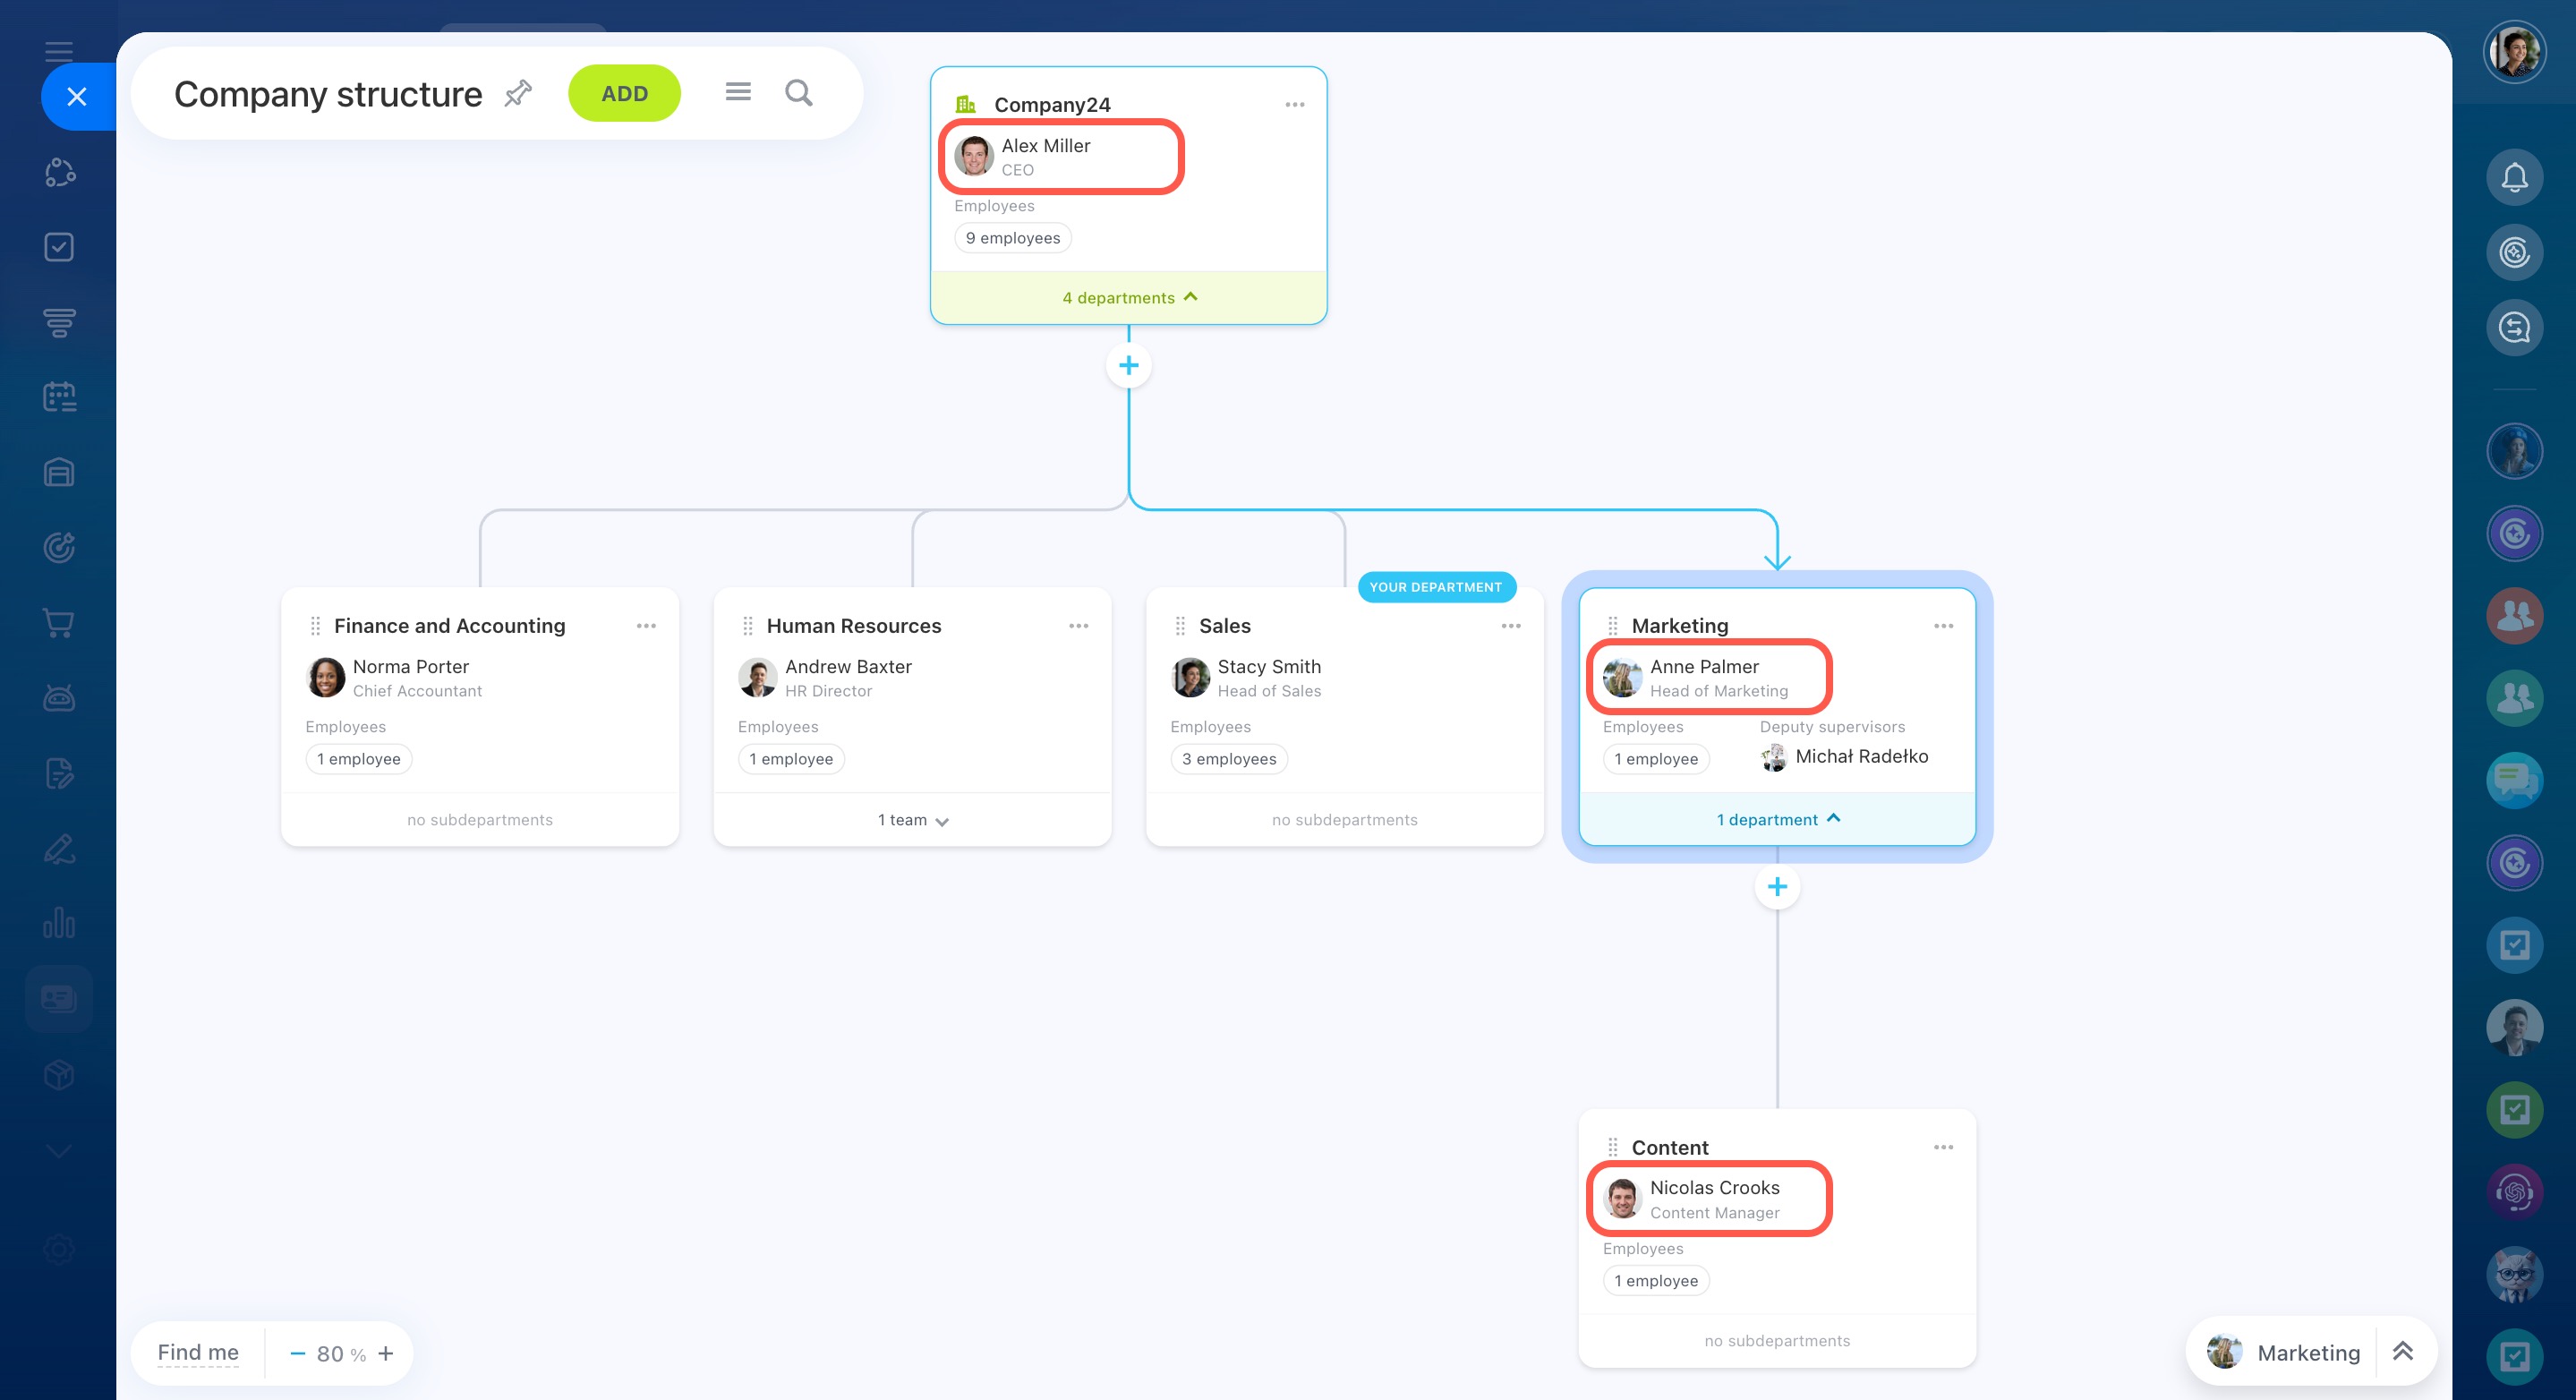This screenshot has height=1400, width=2576.
Task: Open the user profile avatar top right
Action: pyautogui.click(x=2514, y=52)
